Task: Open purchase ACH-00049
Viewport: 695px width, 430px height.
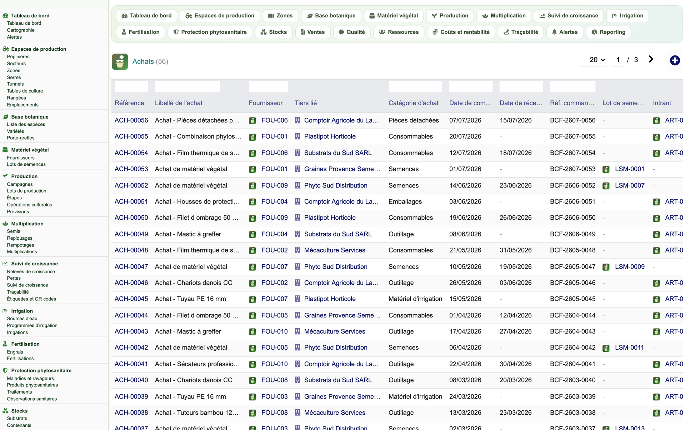Action: pos(131,234)
